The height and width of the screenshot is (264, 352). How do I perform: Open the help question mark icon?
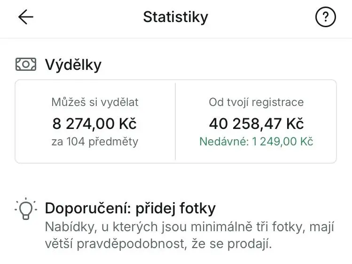click(x=326, y=17)
